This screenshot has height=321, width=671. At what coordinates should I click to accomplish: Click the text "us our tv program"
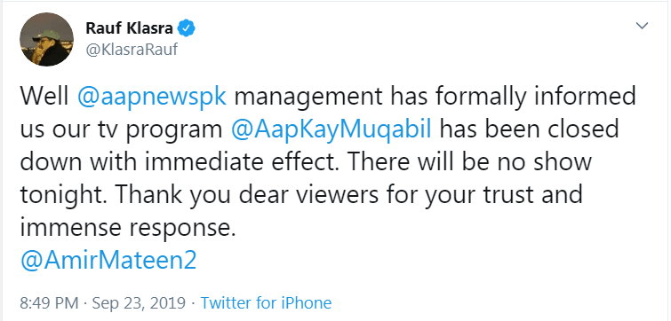click(x=121, y=130)
